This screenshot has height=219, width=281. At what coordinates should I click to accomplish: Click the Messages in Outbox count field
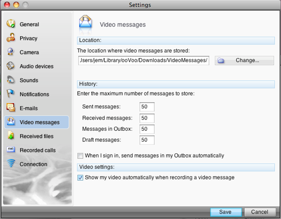coord(147,129)
